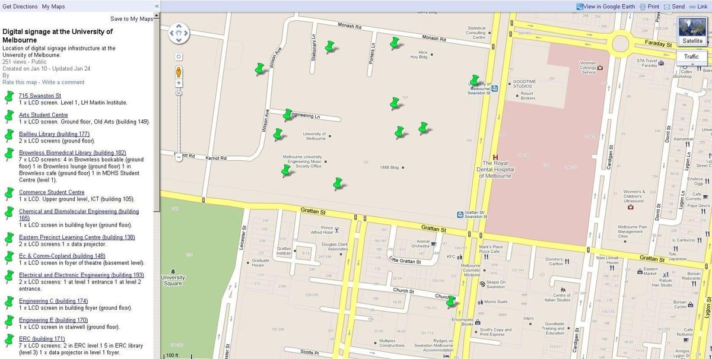
Task: Click green pin beside ERC (building 171)
Action: click(9, 341)
